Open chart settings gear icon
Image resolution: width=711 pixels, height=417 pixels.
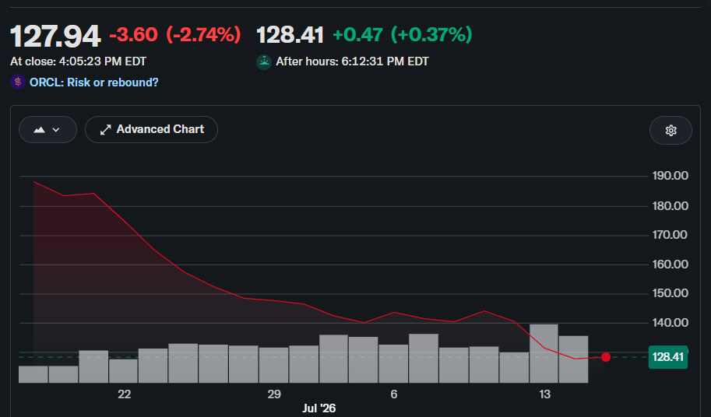[x=671, y=131]
